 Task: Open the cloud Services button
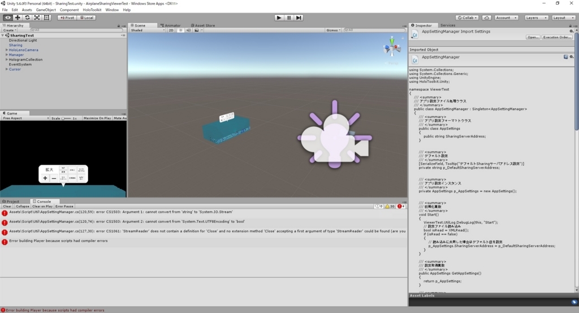[487, 17]
